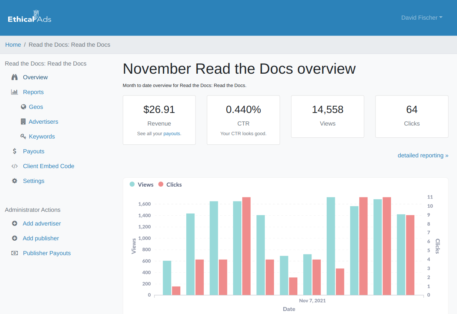This screenshot has width=457, height=314.
Task: Open the detailed reporting link
Action: [x=423, y=156]
